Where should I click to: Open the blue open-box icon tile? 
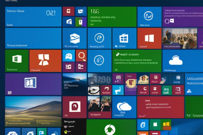74,38
